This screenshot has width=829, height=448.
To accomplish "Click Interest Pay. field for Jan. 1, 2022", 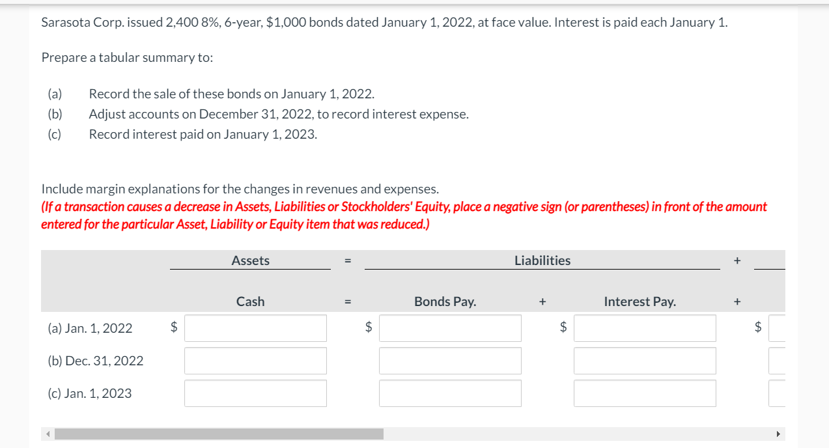I will (645, 328).
